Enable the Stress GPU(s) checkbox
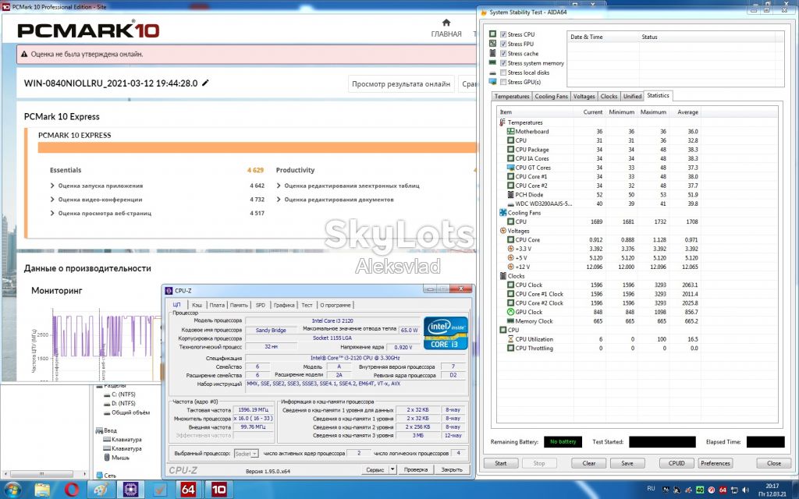799x499 pixels. [x=503, y=82]
